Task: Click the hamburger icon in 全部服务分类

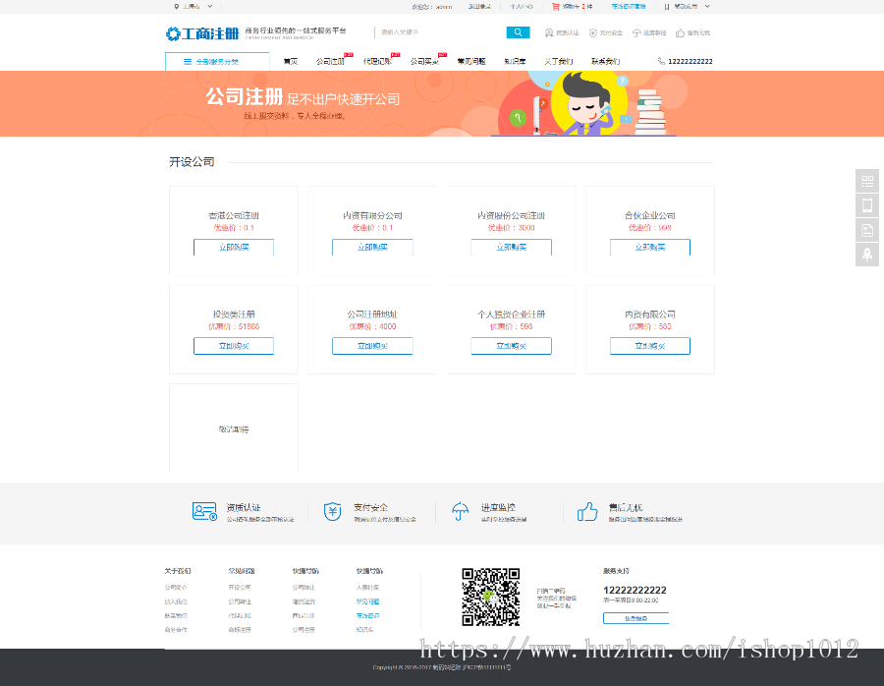Action: tap(188, 62)
